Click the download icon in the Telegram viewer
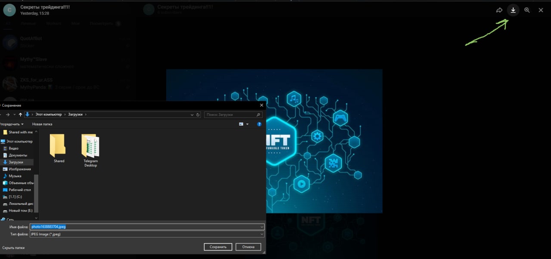 [513, 10]
